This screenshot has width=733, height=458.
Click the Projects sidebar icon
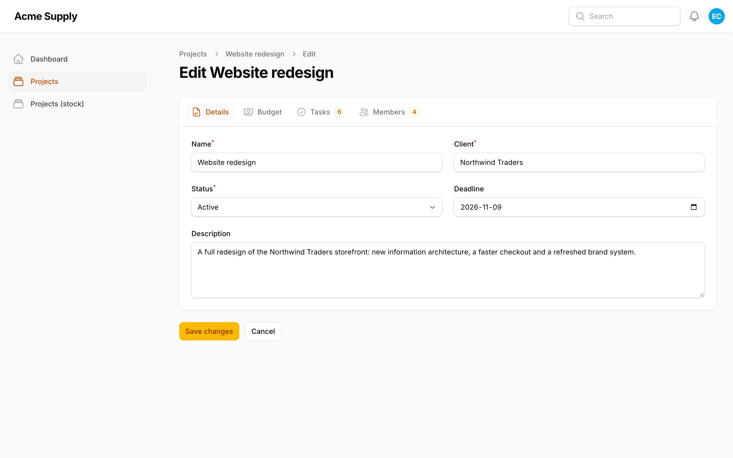(18, 81)
